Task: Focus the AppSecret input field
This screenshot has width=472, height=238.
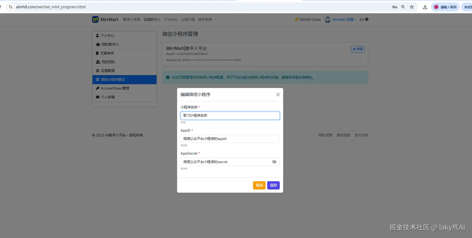Action: [x=230, y=162]
